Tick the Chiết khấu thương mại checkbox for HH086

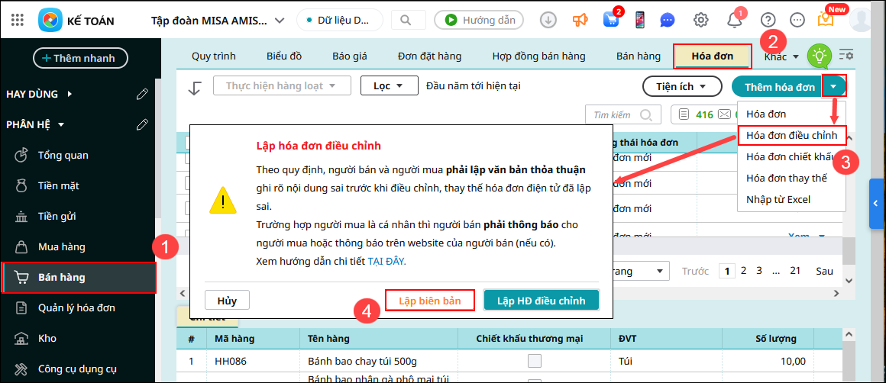(535, 361)
